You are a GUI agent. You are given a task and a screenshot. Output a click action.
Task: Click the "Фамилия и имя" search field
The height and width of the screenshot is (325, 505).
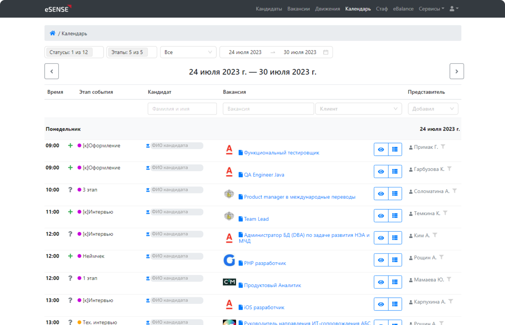(x=182, y=109)
